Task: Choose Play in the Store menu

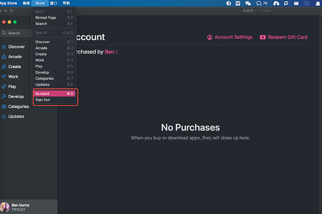Action: [54, 66]
